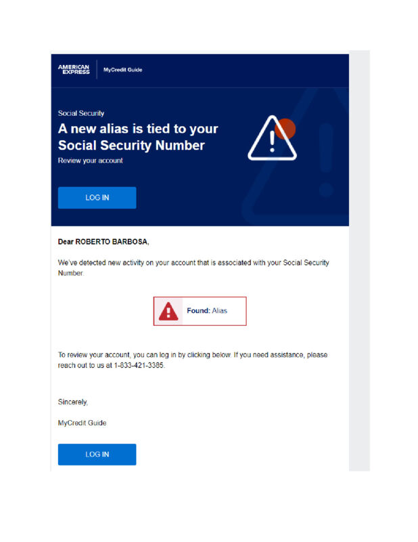Click the MyCredit Guide signature text

pyautogui.click(x=82, y=423)
